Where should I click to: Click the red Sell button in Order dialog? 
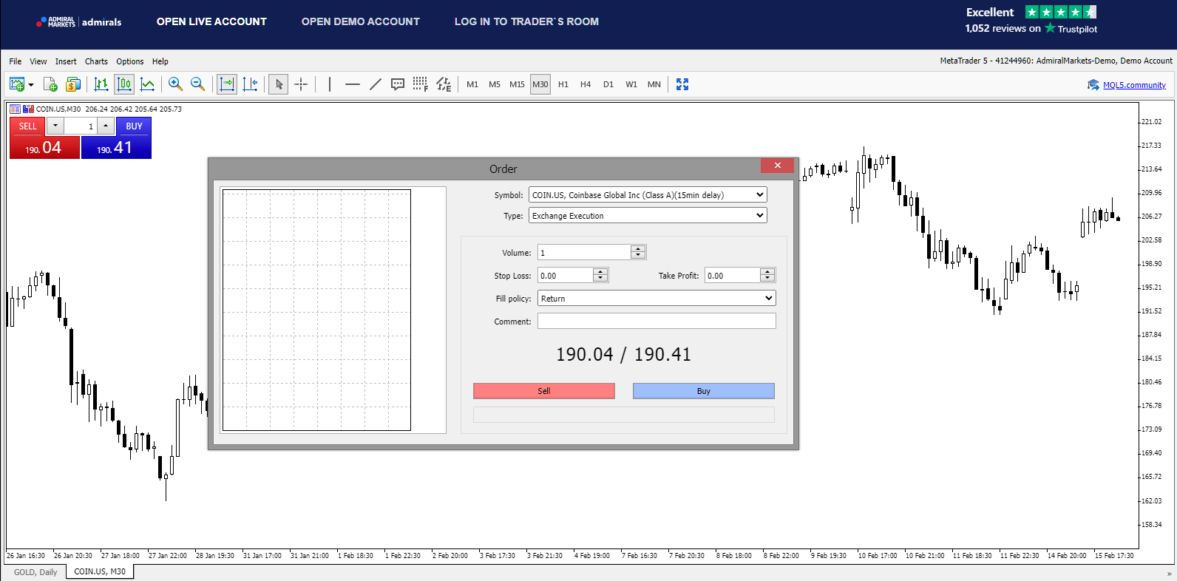pyautogui.click(x=543, y=391)
